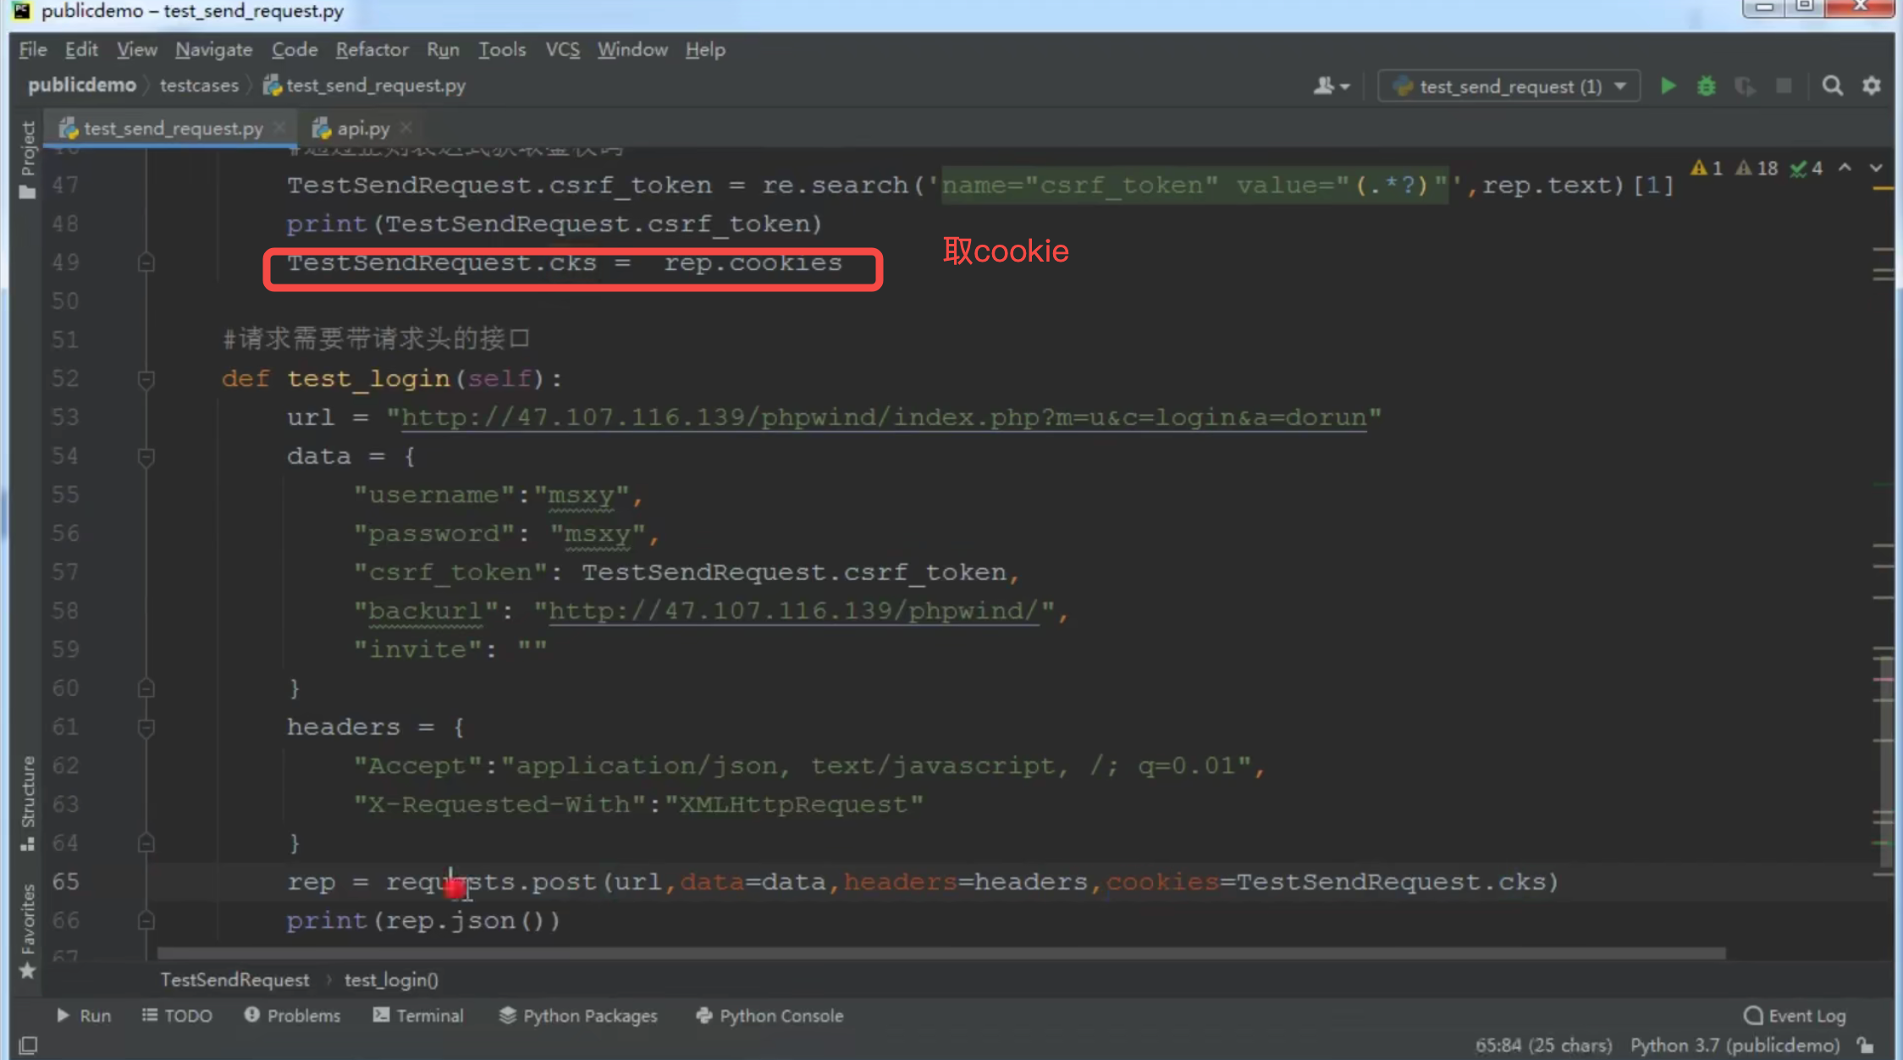Click publicdemo in the navigation breadcrumb

click(82, 86)
